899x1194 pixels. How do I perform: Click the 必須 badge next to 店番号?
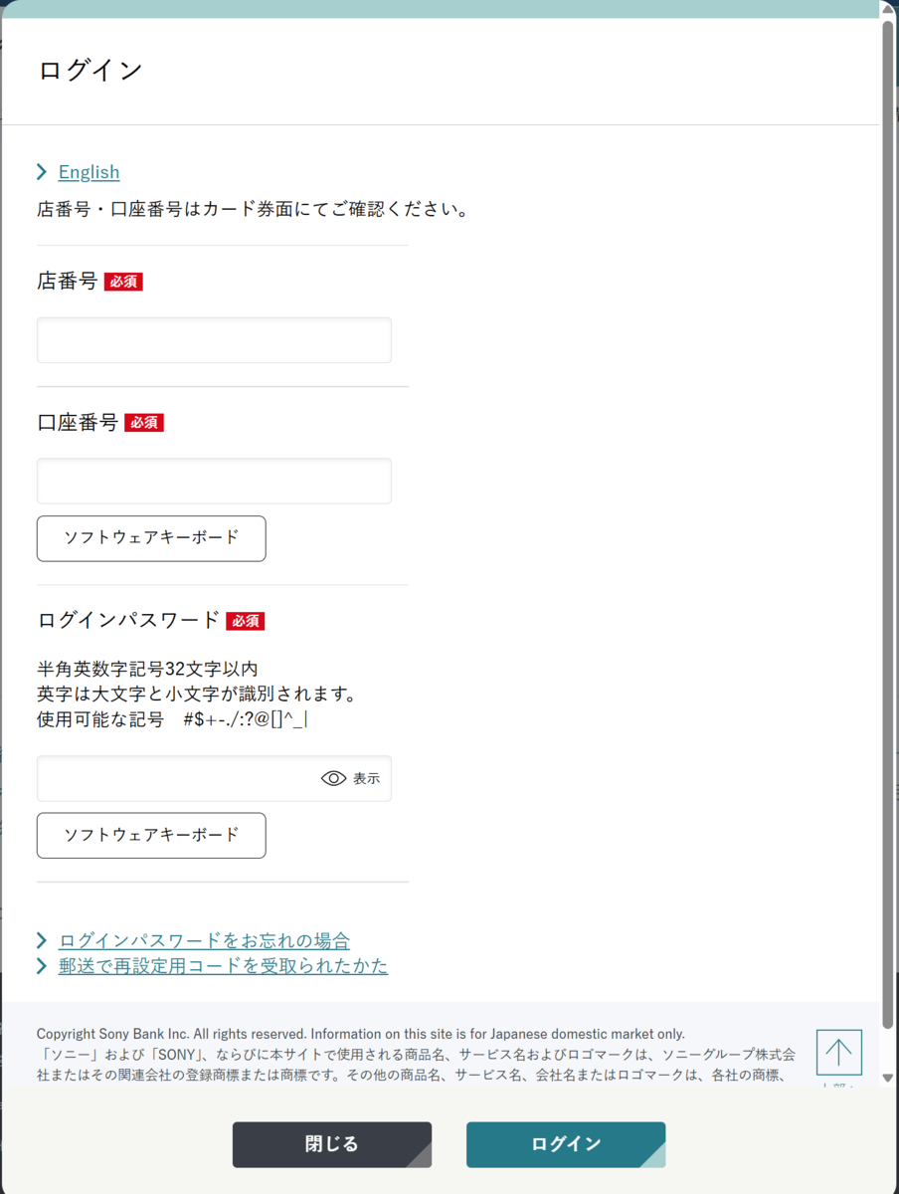tap(124, 282)
